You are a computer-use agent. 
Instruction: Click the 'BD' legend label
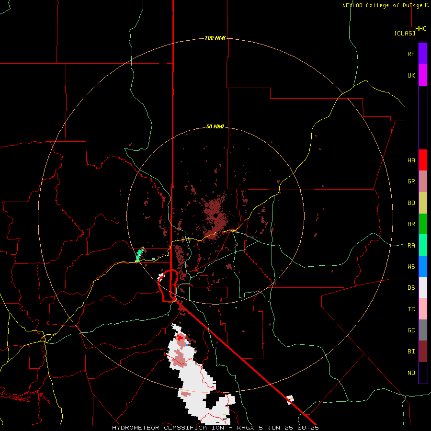pos(411,203)
